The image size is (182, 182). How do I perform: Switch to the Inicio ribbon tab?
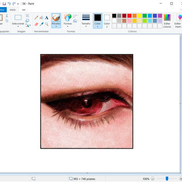click(x=13, y=10)
